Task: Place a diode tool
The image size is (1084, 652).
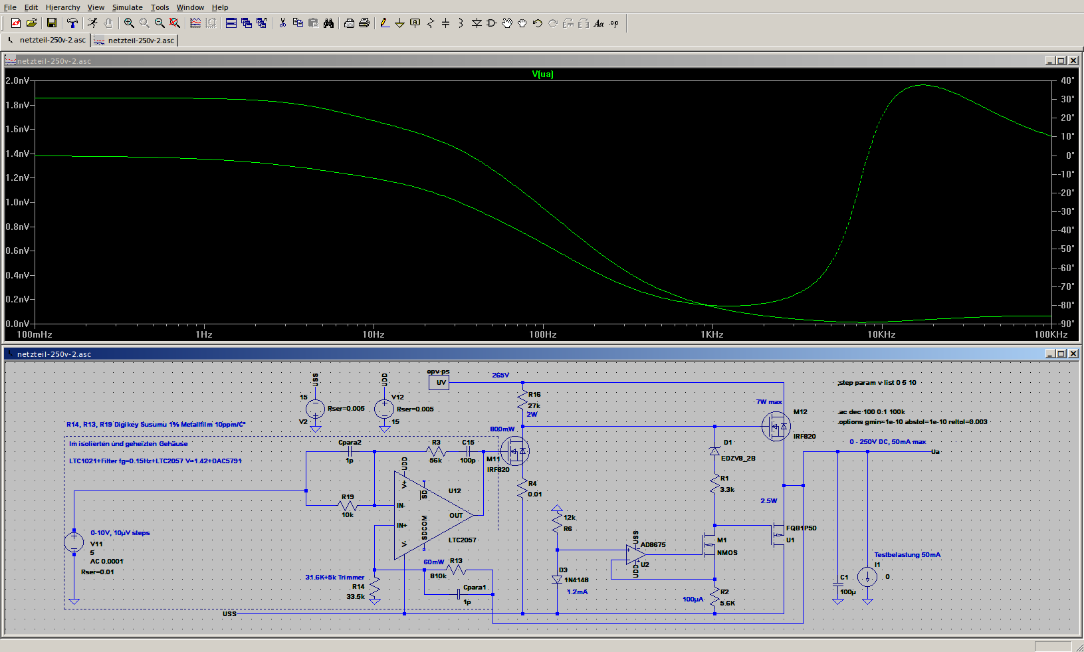Action: pyautogui.click(x=477, y=23)
